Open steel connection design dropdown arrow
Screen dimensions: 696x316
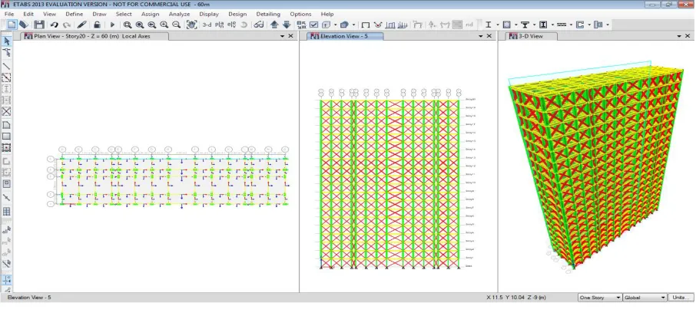pyautogui.click(x=608, y=25)
